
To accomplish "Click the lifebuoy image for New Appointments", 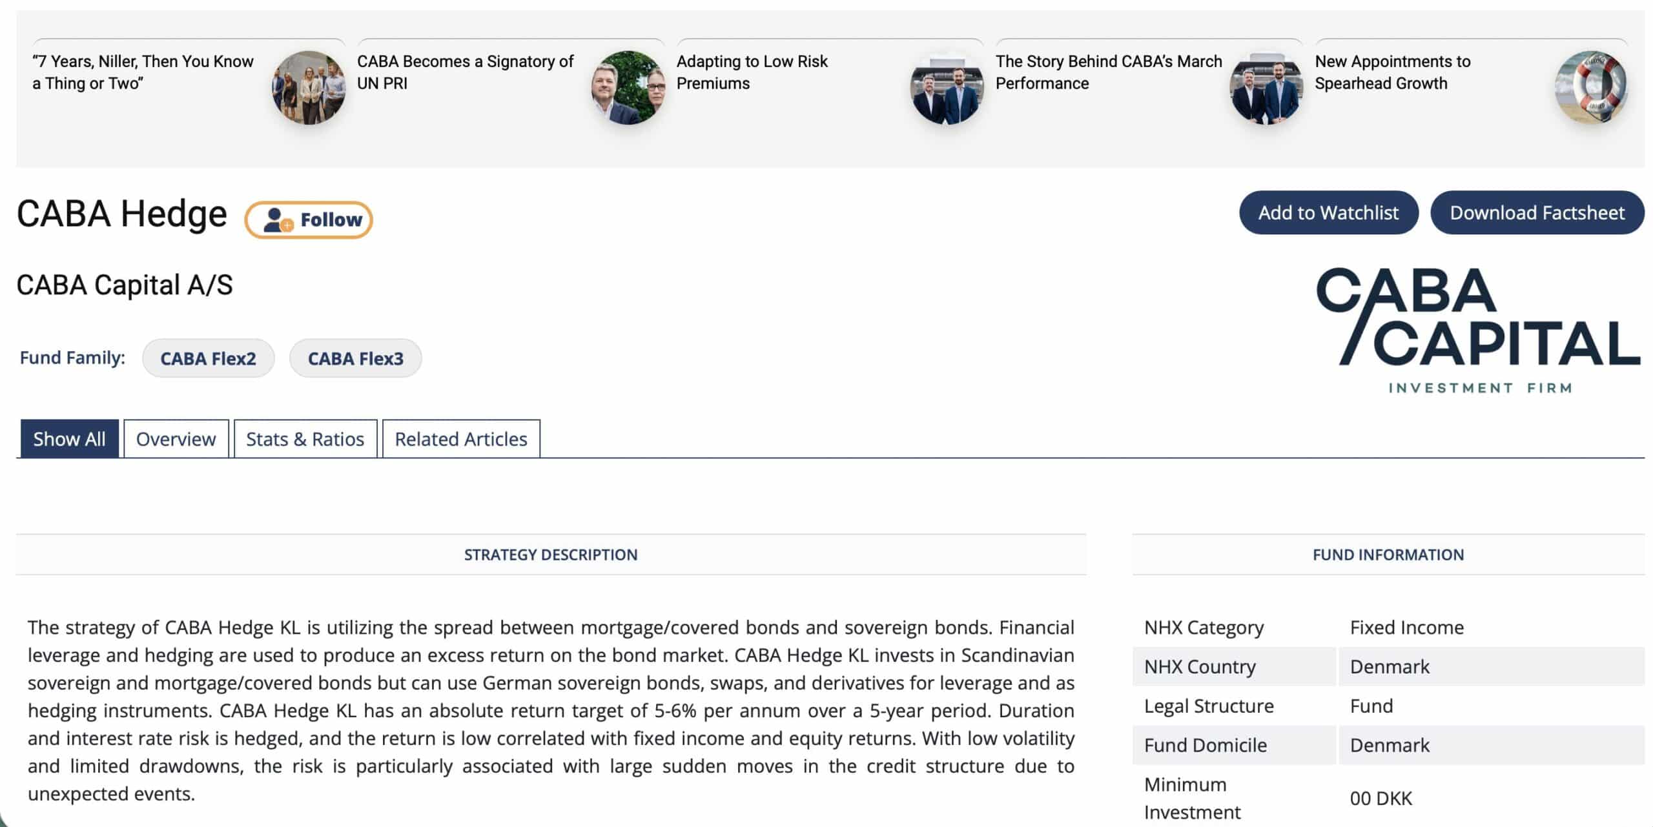I will (x=1590, y=87).
